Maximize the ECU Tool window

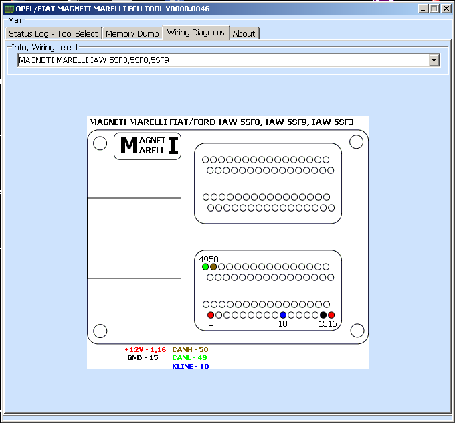coord(434,9)
